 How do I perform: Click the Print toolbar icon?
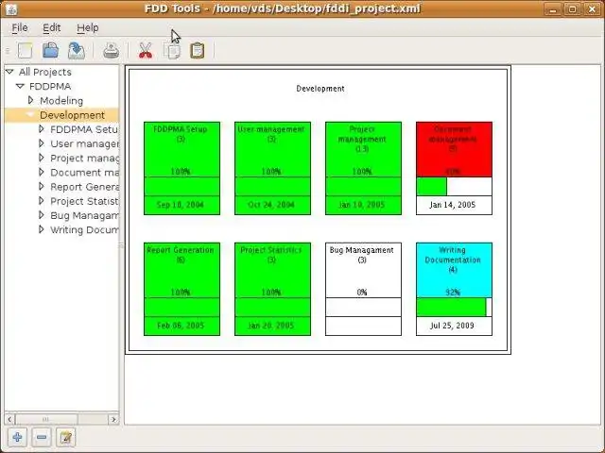(112, 50)
